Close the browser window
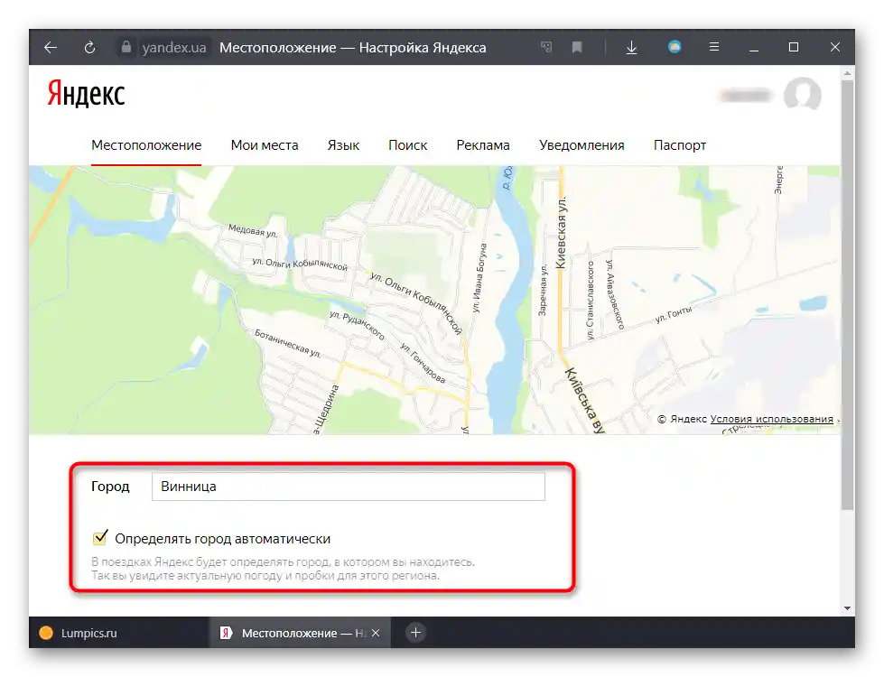This screenshot has height=677, width=884. 835,47
